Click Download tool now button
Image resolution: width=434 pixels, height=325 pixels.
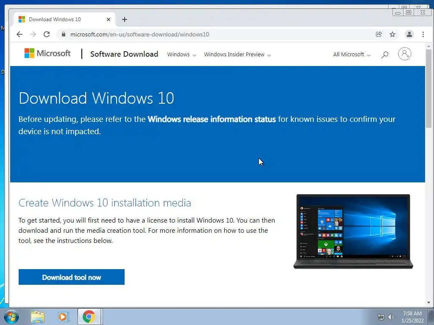click(71, 277)
